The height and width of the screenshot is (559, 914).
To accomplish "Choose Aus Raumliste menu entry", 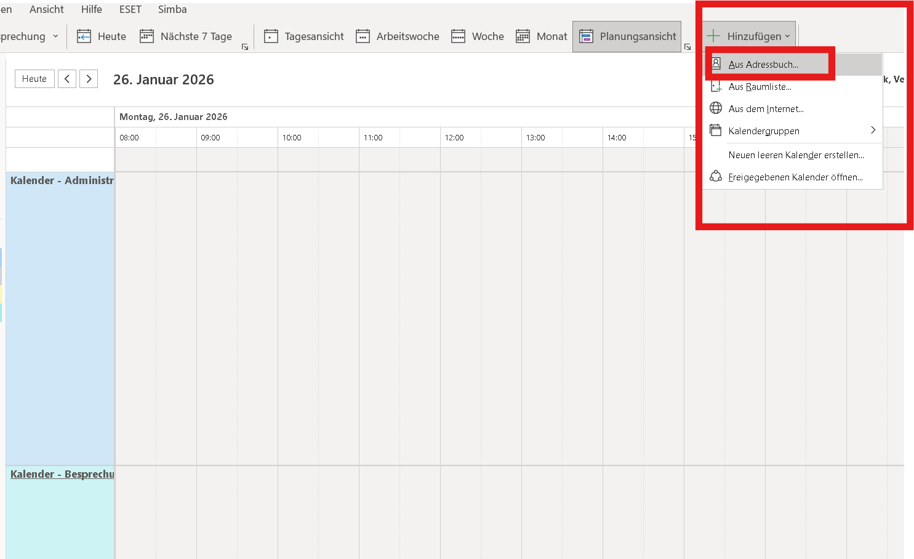I will (760, 87).
